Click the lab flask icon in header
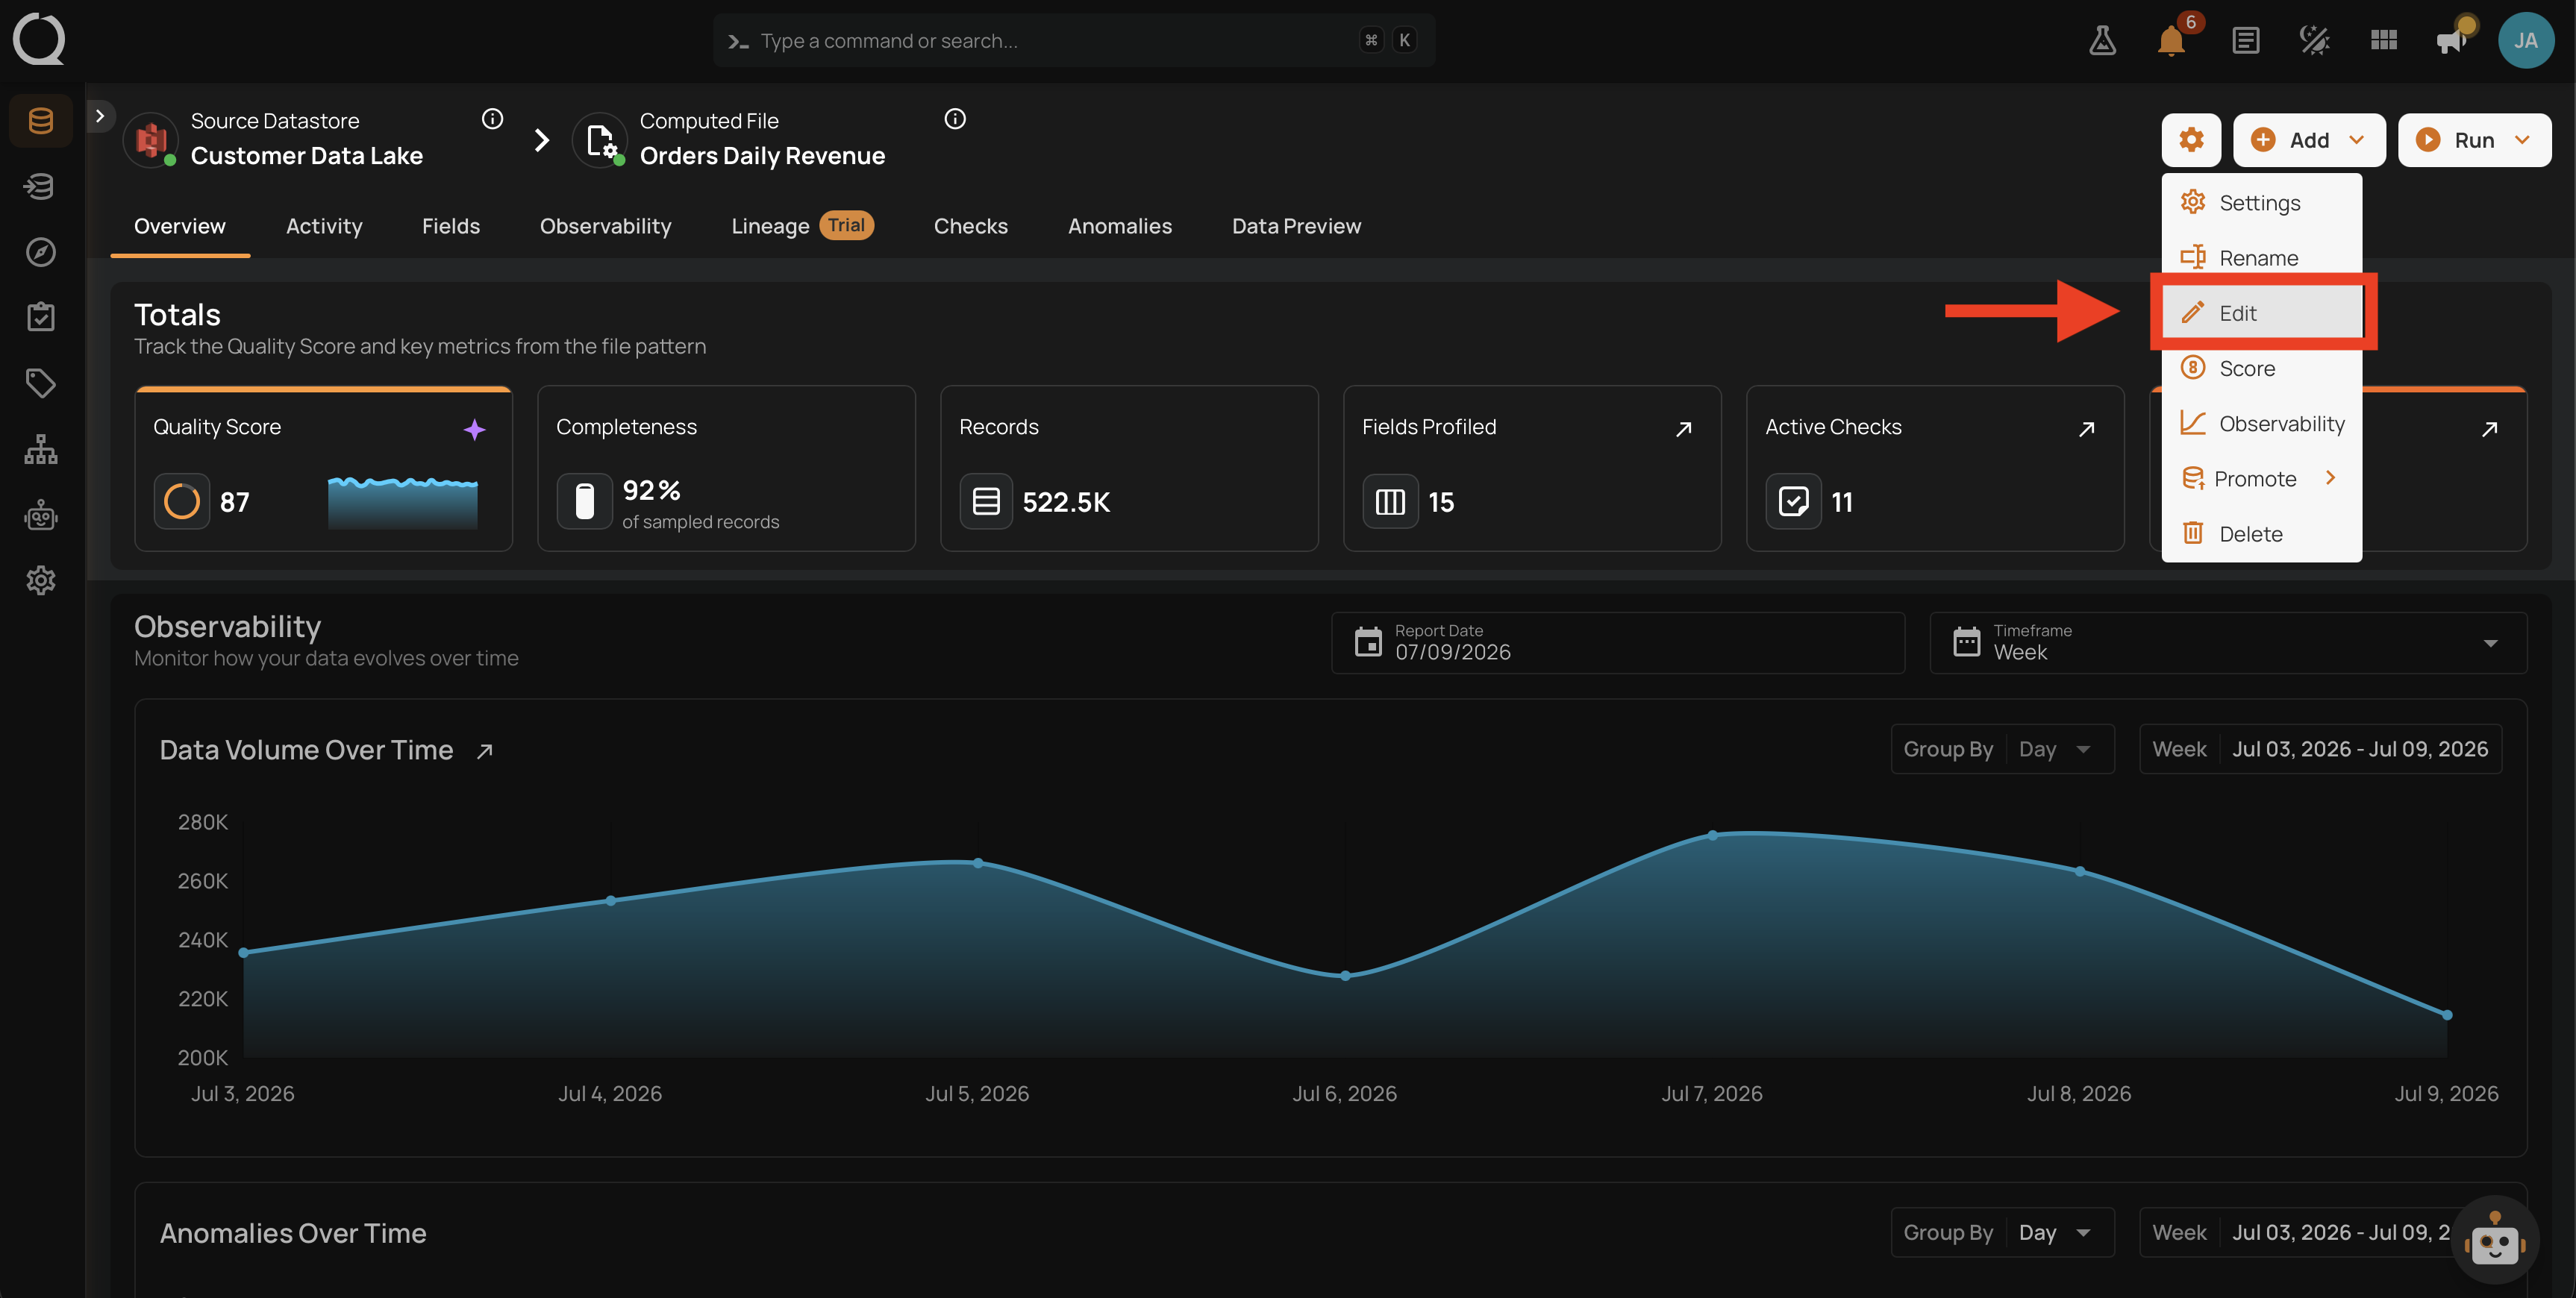2576x1298 pixels. [2102, 41]
